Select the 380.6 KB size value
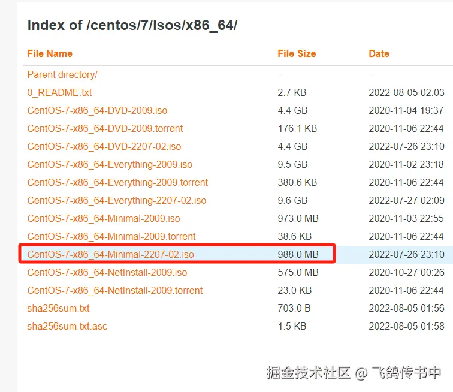This screenshot has height=392, width=453. pyautogui.click(x=298, y=182)
